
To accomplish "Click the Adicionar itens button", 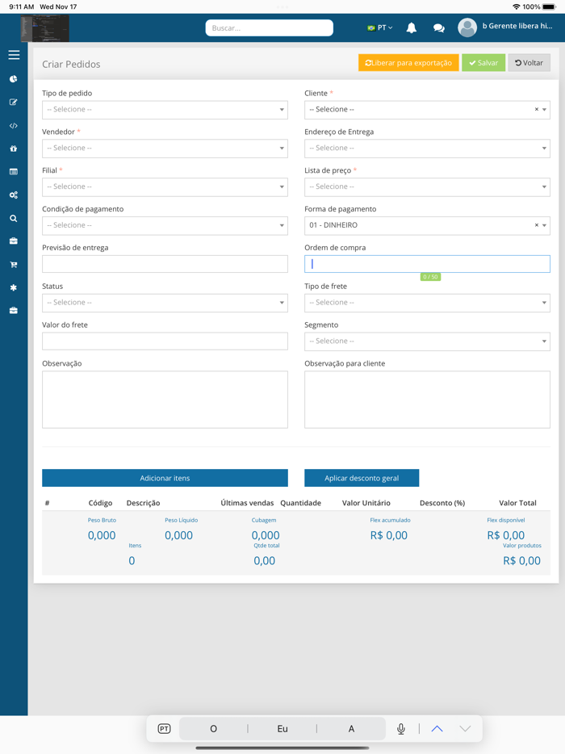I will [165, 478].
